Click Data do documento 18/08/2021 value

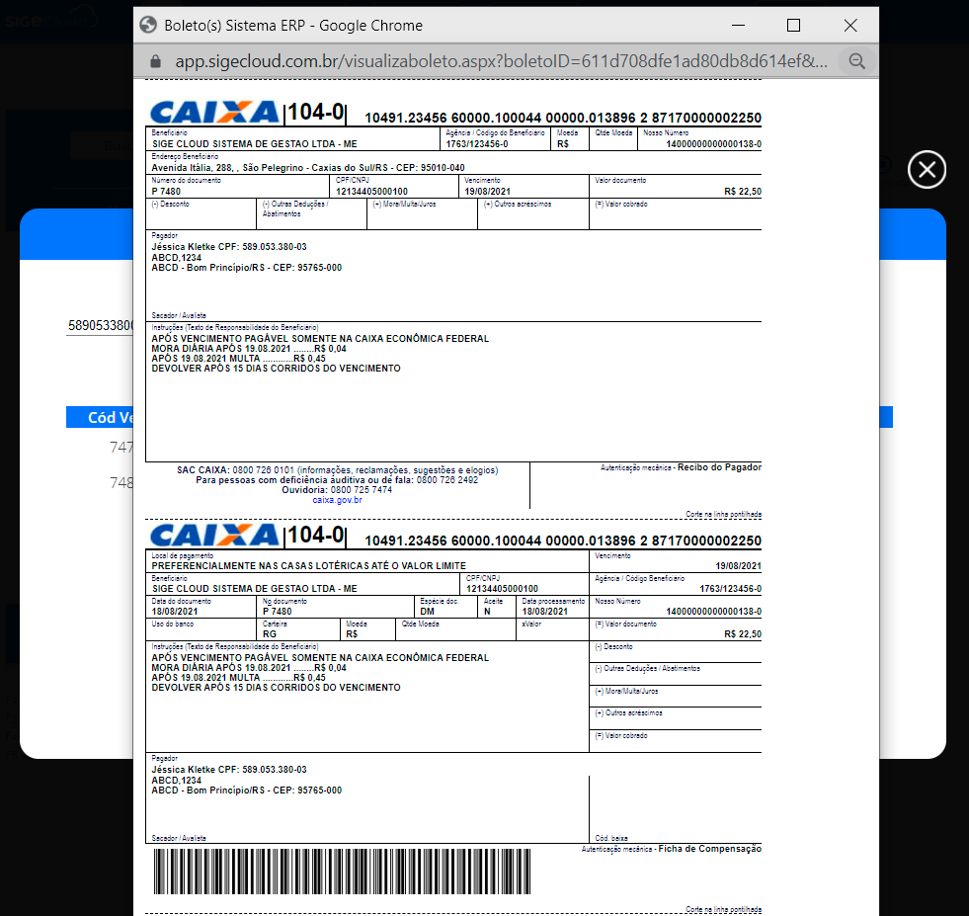(175, 612)
